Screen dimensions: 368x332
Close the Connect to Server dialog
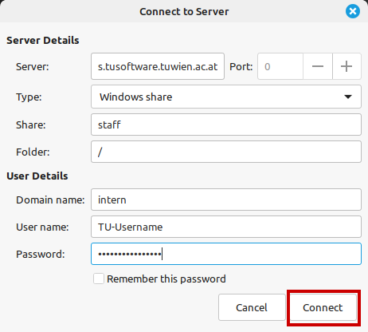pos(353,11)
